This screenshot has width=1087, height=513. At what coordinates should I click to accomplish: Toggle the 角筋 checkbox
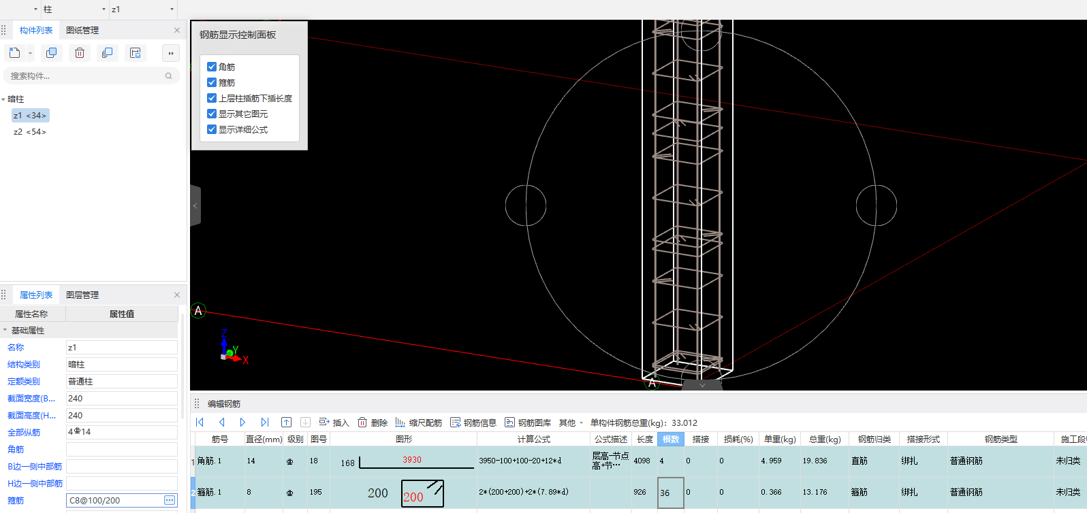pos(212,67)
